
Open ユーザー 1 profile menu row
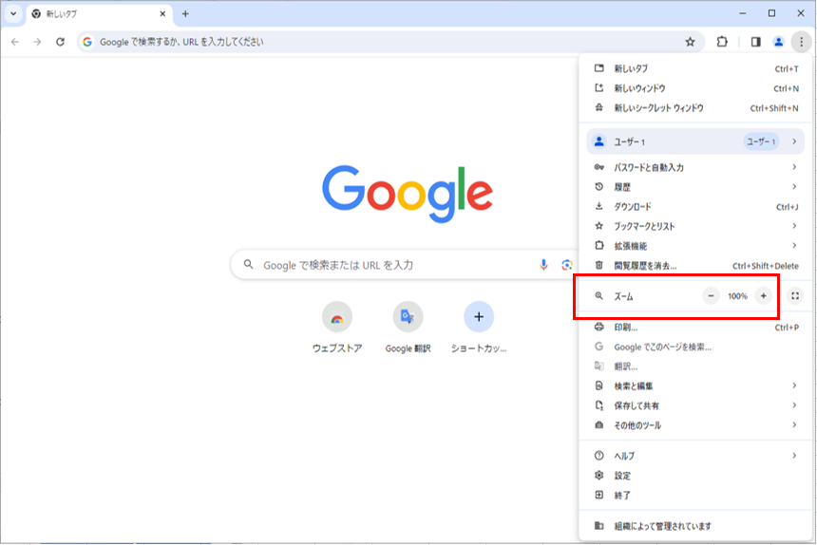(696, 141)
